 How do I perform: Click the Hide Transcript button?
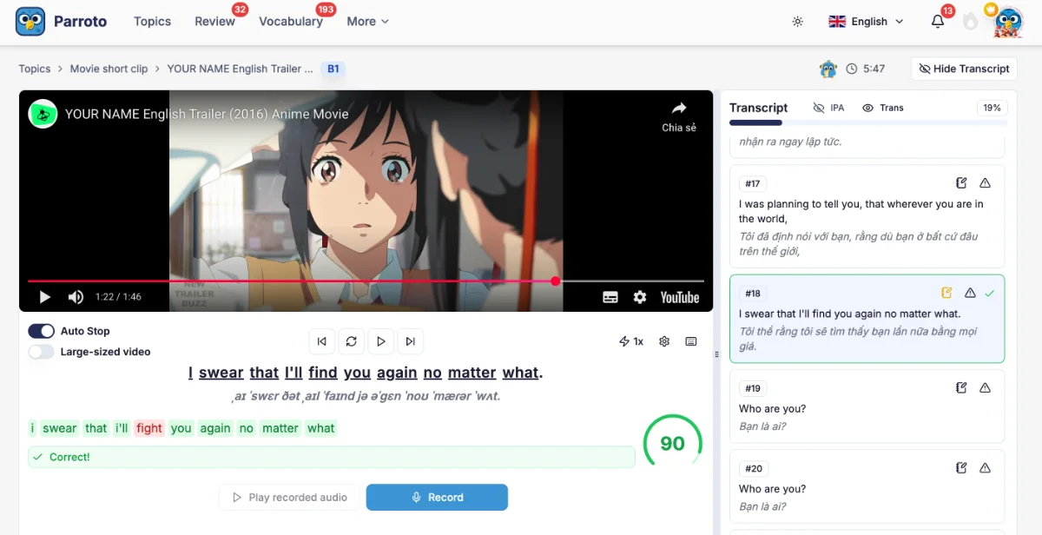(963, 69)
